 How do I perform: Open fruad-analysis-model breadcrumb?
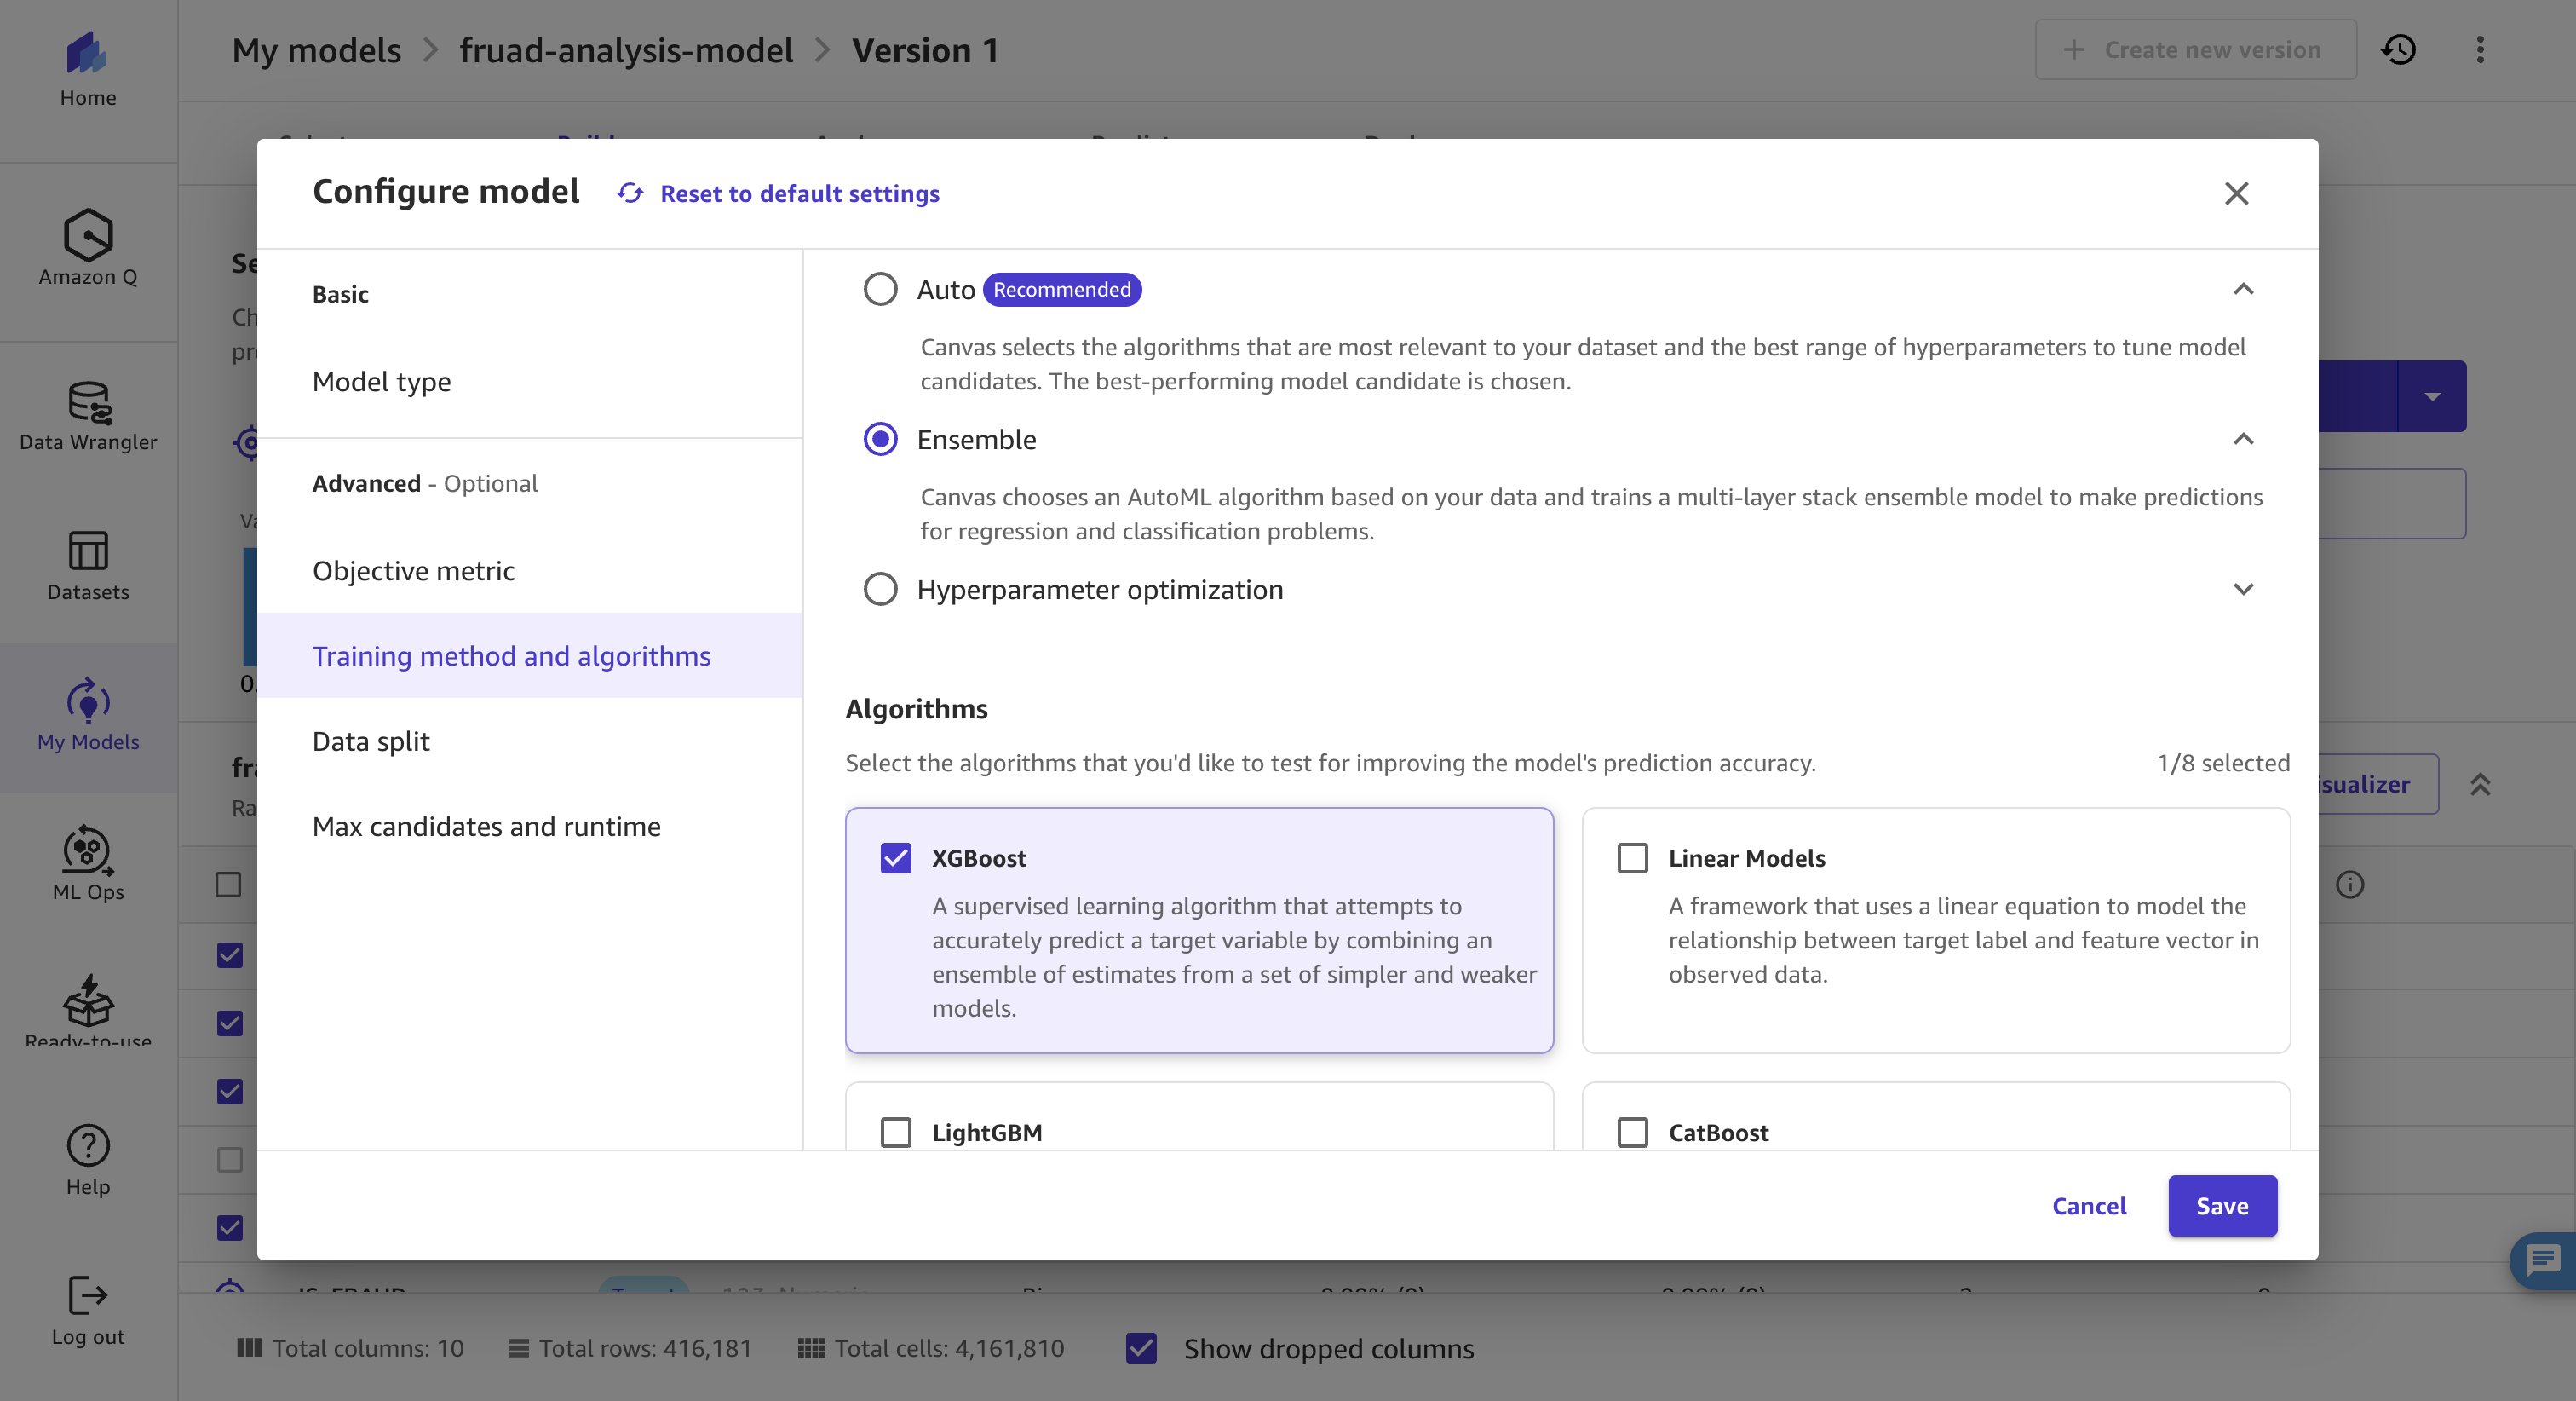626,50
